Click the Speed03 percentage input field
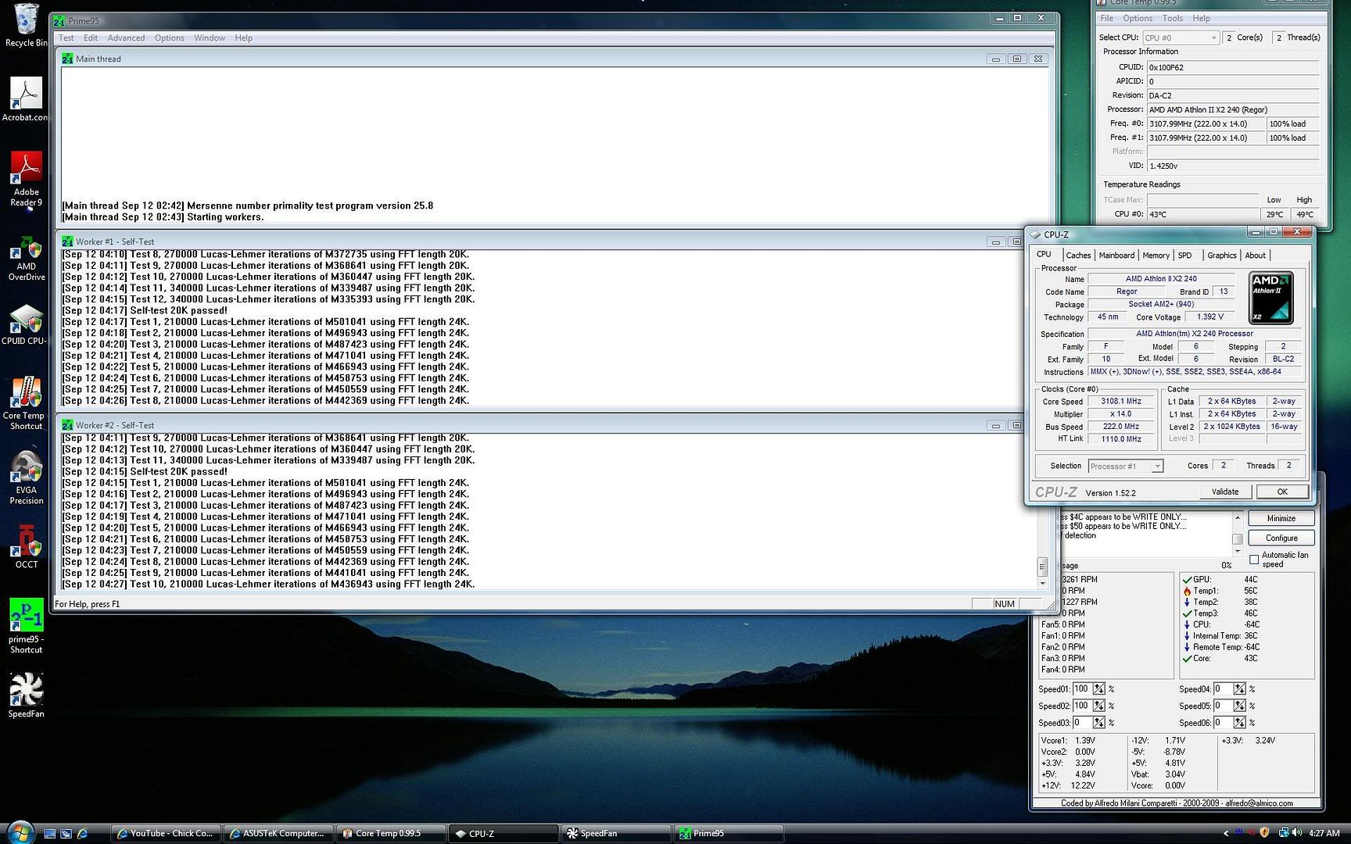The height and width of the screenshot is (844, 1351). click(x=1082, y=723)
